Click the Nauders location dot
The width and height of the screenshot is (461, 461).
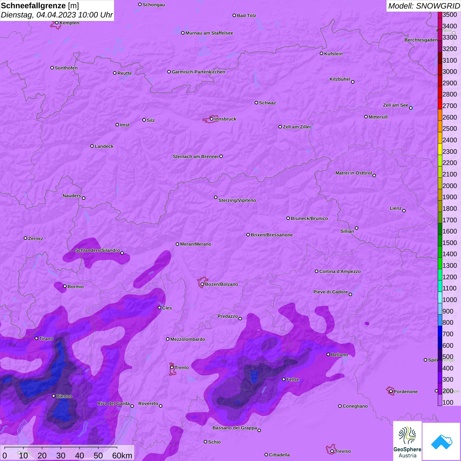pyautogui.click(x=84, y=198)
